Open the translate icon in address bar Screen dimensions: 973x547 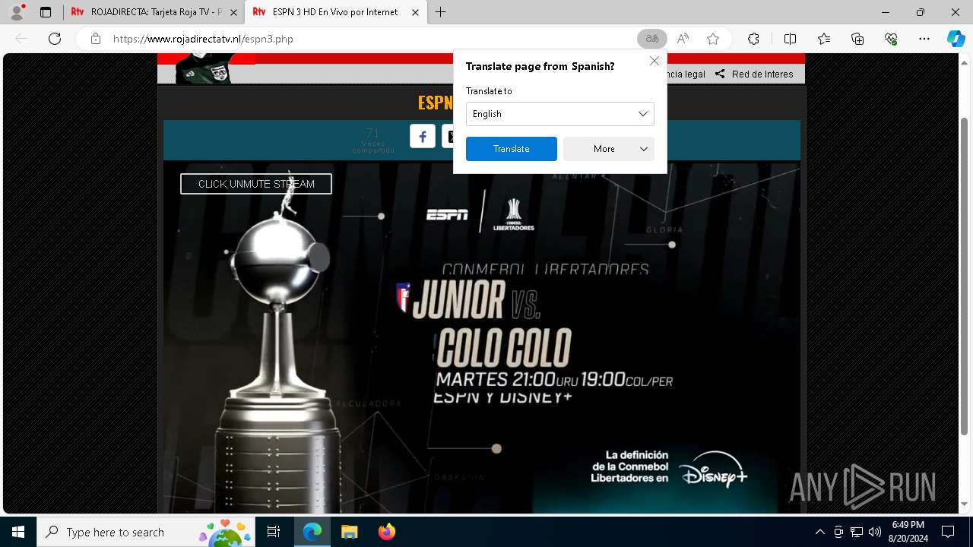(651, 39)
